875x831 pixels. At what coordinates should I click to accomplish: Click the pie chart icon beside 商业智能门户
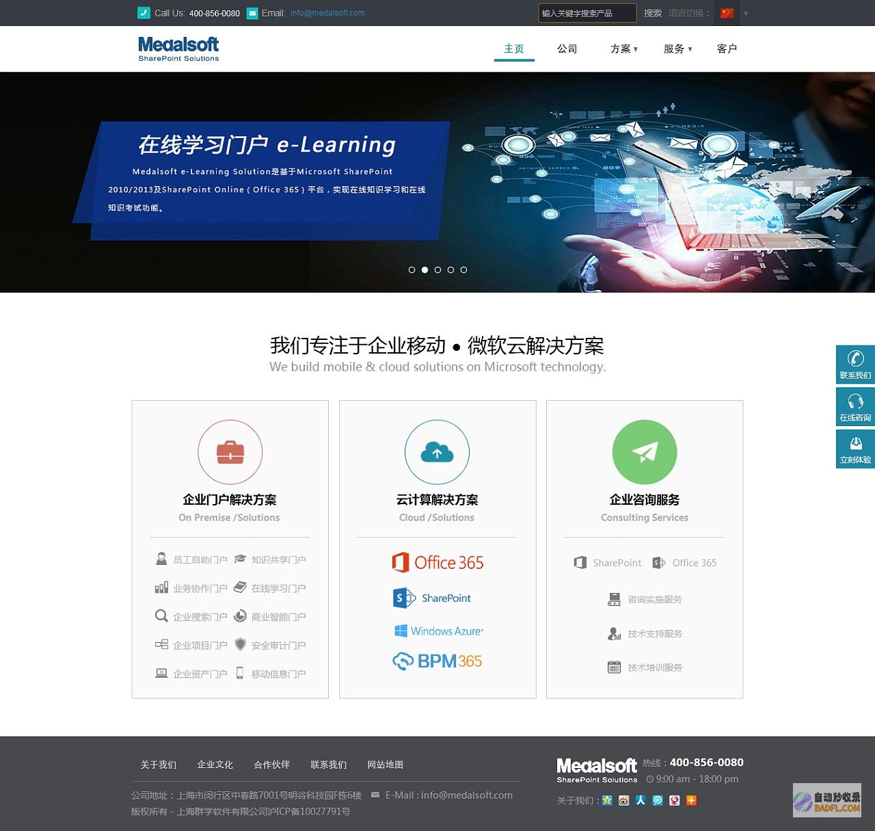tap(240, 616)
